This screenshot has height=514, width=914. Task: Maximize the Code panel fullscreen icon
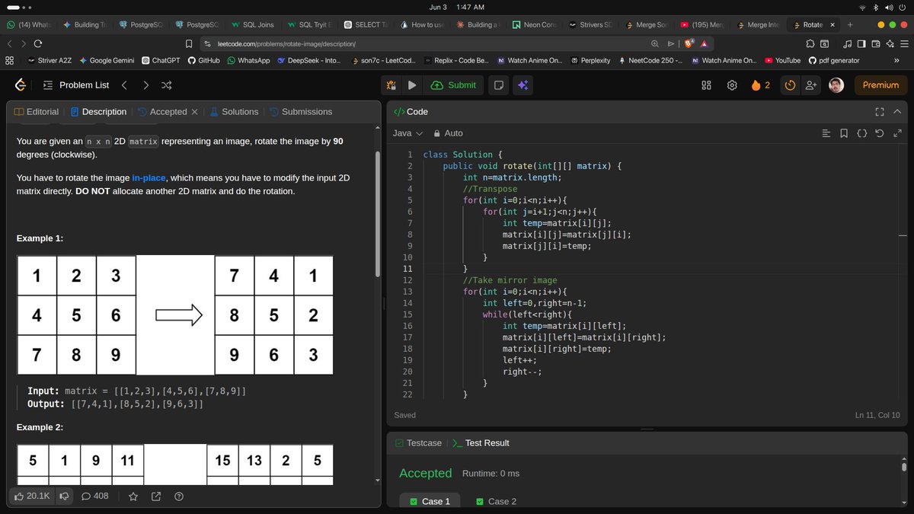[880, 112]
